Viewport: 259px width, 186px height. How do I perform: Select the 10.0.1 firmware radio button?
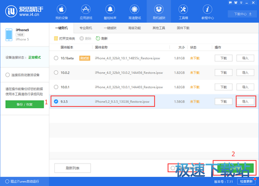pyautogui.click(x=56, y=87)
